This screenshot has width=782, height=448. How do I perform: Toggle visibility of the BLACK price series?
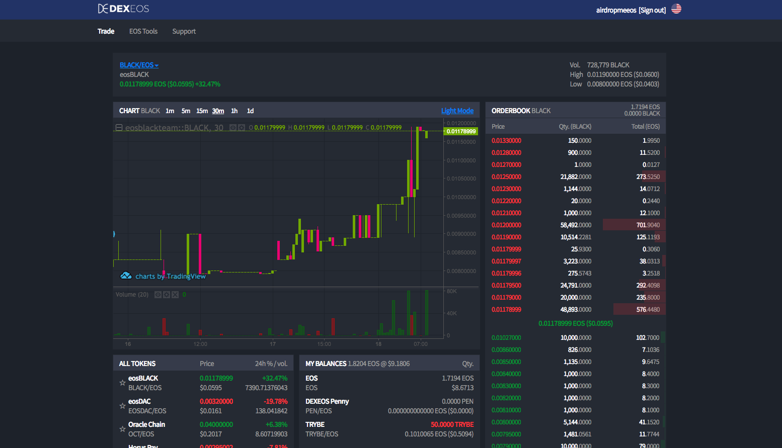click(x=233, y=128)
